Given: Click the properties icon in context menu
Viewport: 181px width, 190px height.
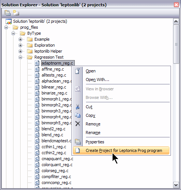Looking at the screenshot, I should coord(78,142).
